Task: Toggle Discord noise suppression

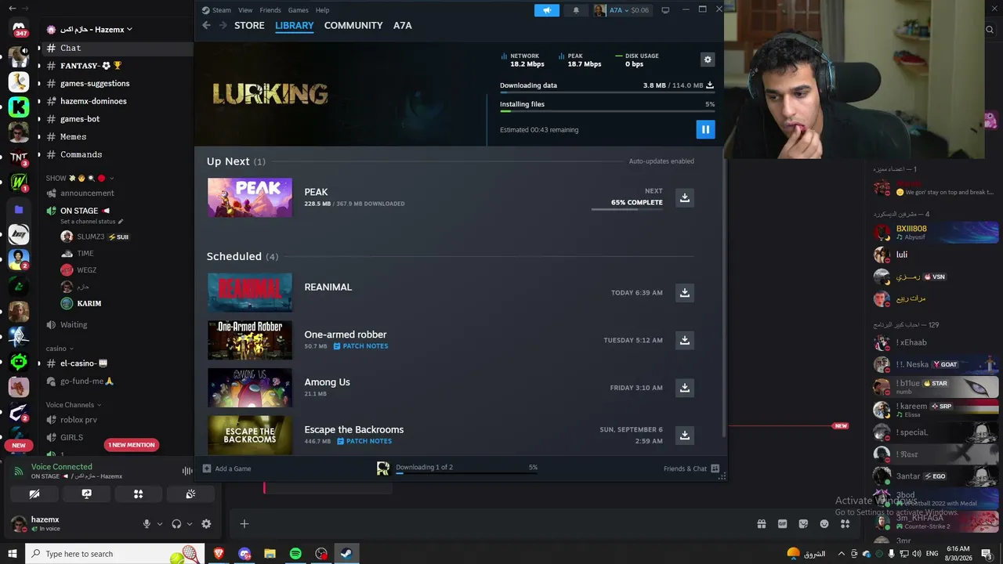Action: (x=187, y=471)
